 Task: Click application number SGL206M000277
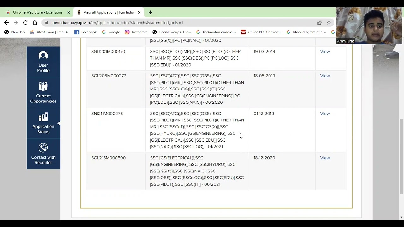(109, 76)
